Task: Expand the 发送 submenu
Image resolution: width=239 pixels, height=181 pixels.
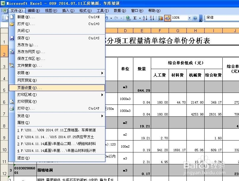Action: point(36,116)
